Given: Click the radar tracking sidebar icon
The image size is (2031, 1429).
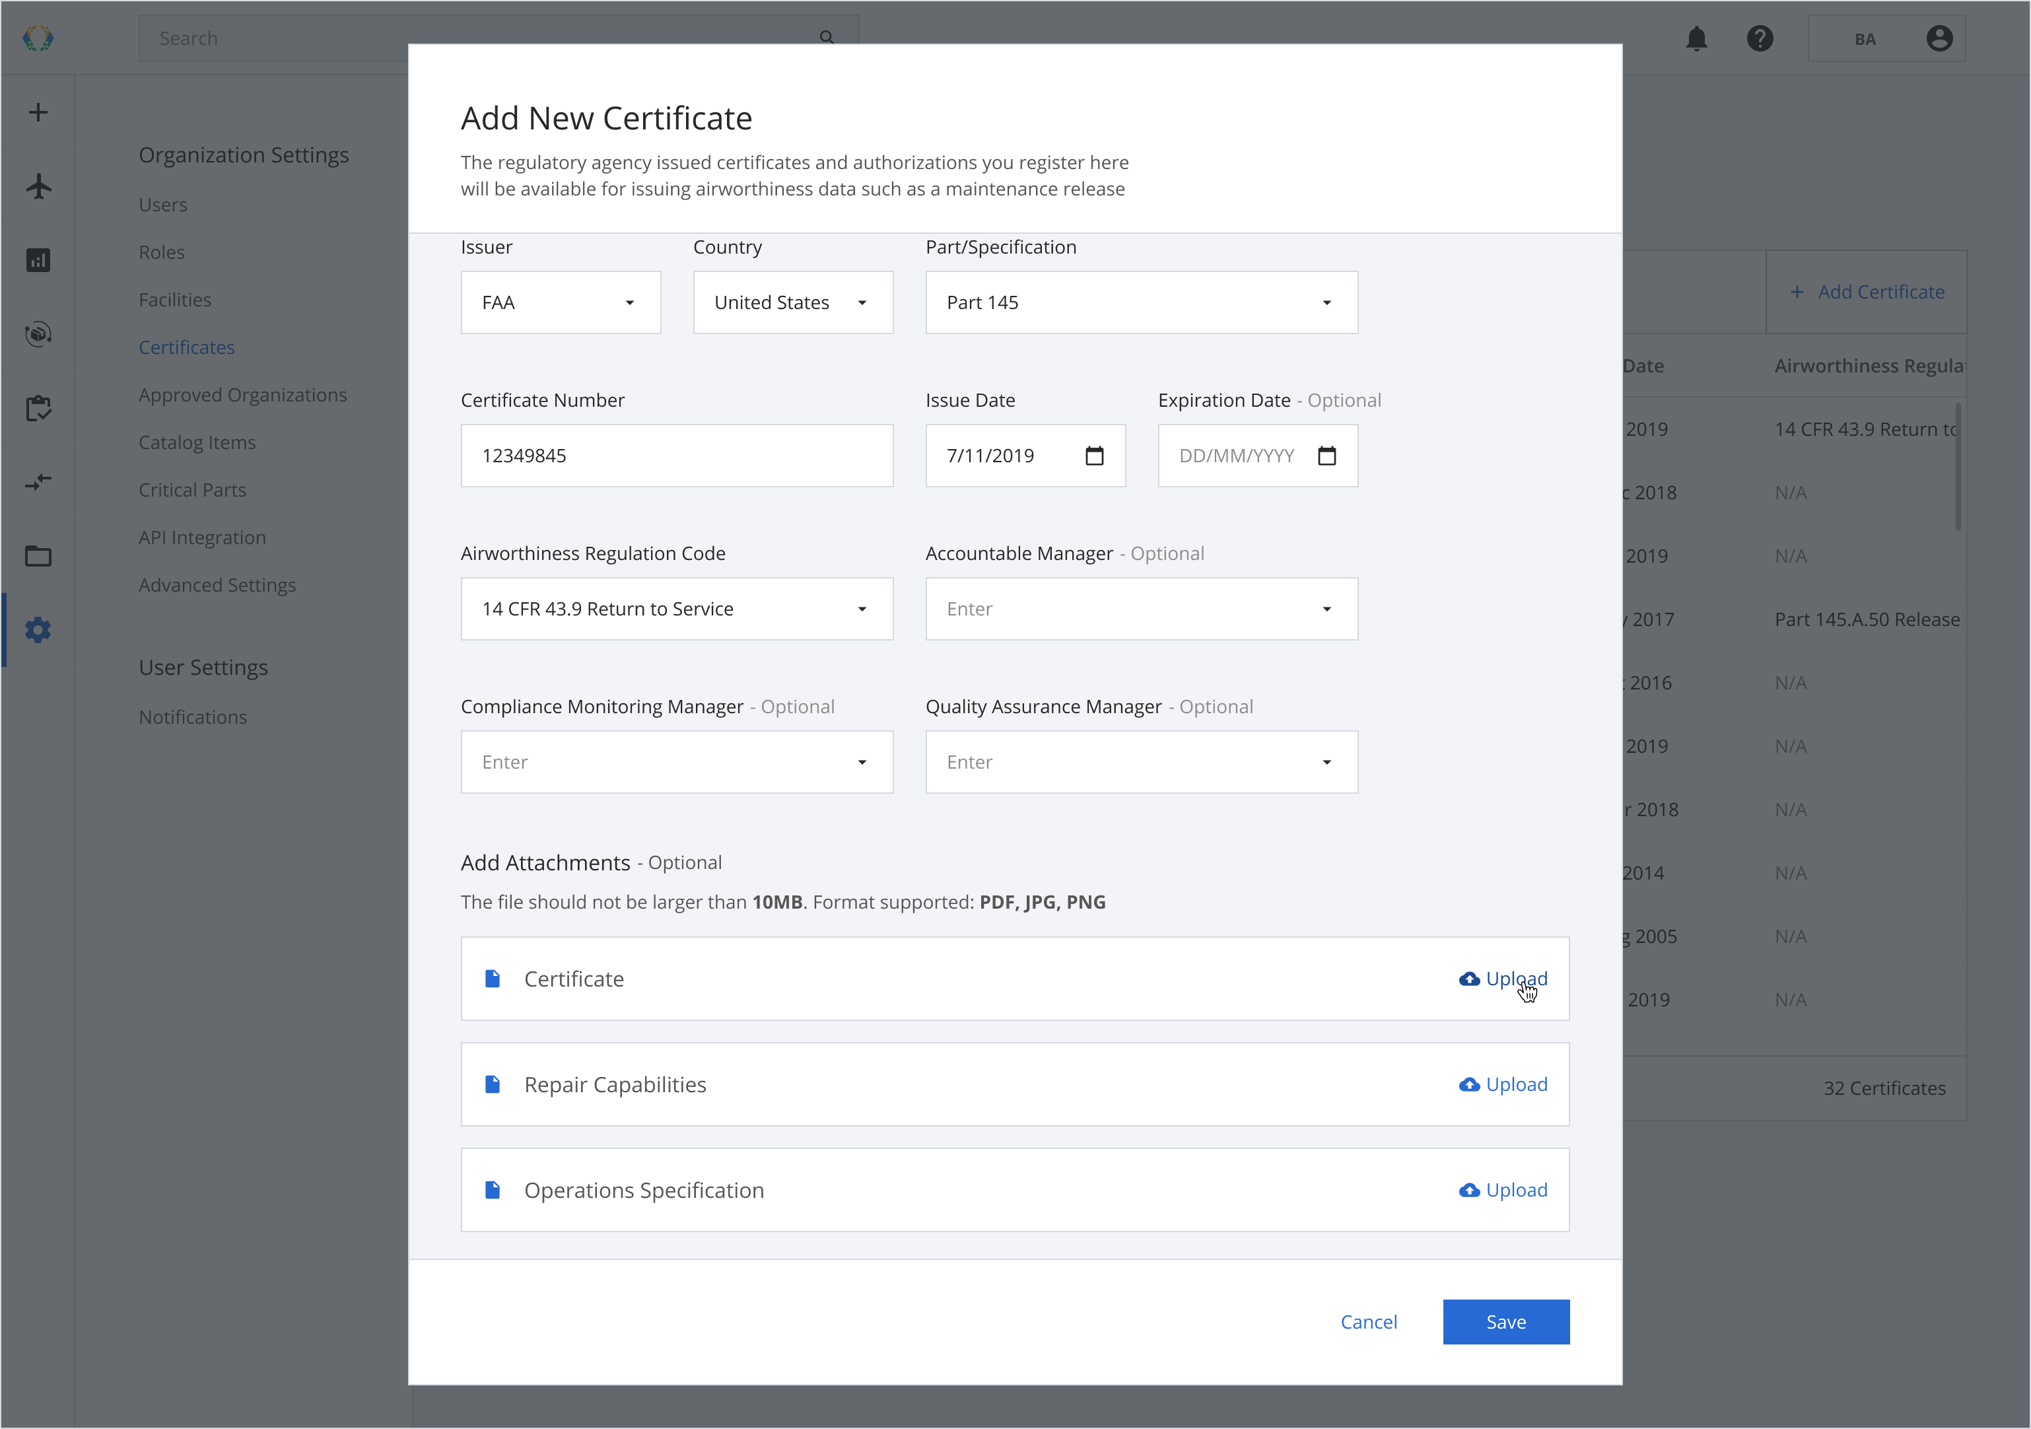Looking at the screenshot, I should [38, 333].
